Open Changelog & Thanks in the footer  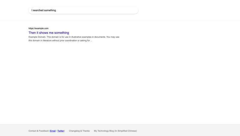(79, 131)
